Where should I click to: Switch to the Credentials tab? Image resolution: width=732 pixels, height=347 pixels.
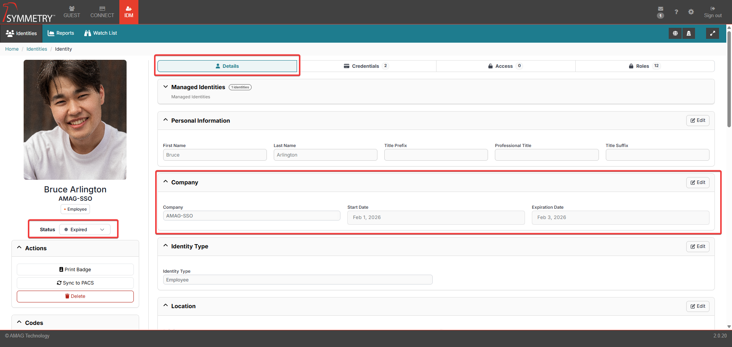(x=365, y=66)
